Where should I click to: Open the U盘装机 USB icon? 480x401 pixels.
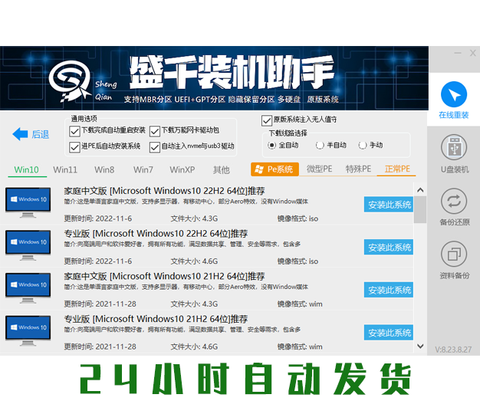click(x=454, y=147)
